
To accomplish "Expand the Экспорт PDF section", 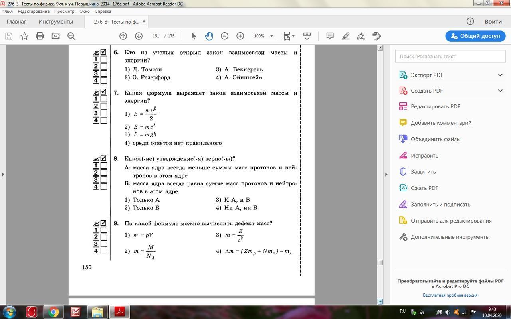I will tap(500, 75).
